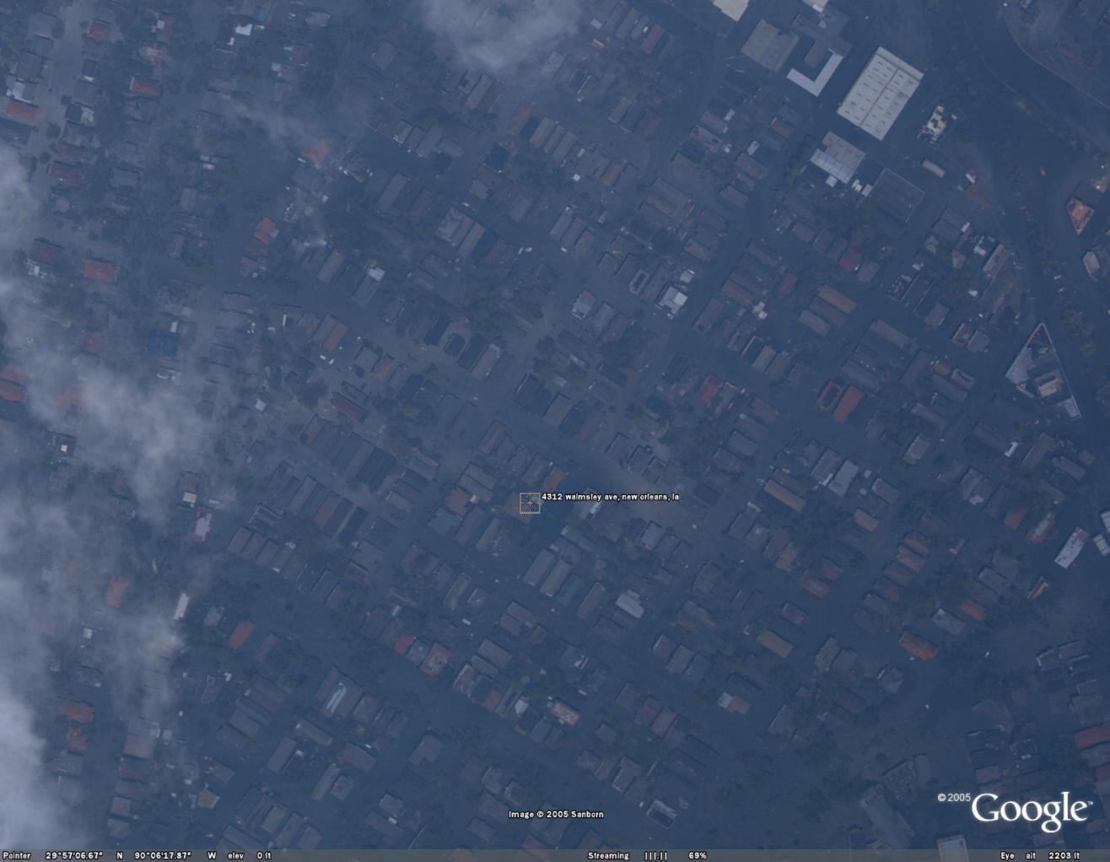The width and height of the screenshot is (1110, 862).
Task: Click the pair of red-orange roofed buildings at right
Action: (x=839, y=400)
